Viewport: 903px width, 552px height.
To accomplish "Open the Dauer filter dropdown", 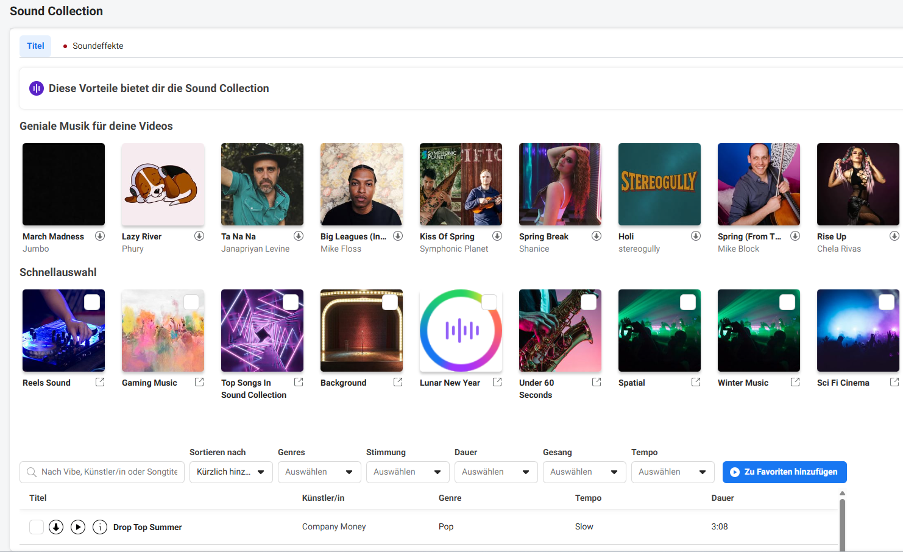I will [x=496, y=472].
